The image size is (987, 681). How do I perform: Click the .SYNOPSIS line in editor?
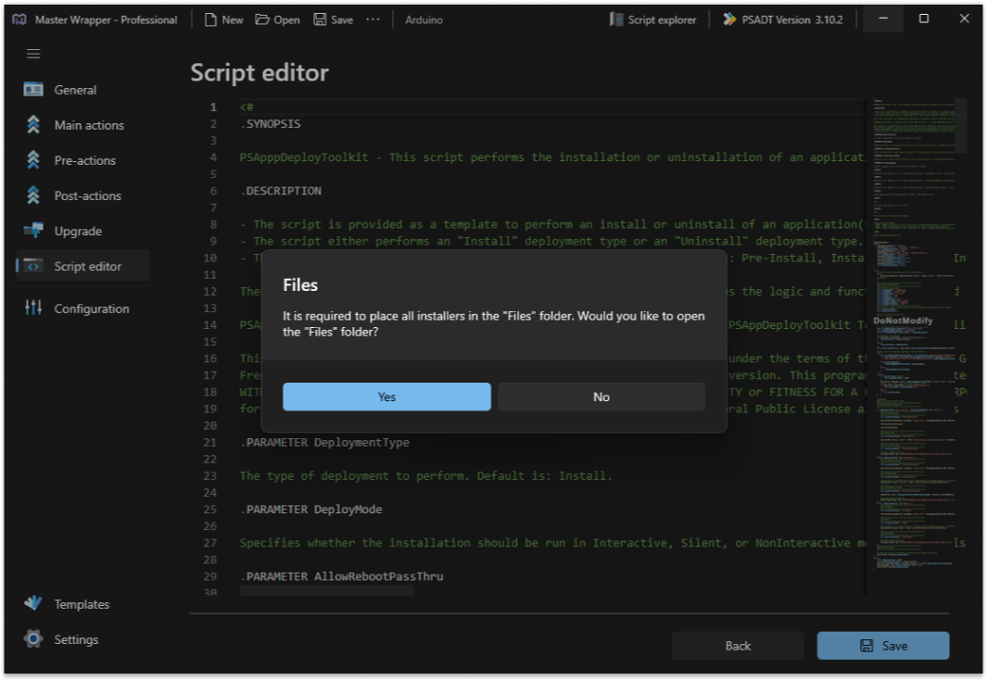270,124
